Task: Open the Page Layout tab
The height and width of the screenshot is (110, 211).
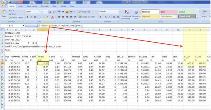Action: tap(32, 6)
